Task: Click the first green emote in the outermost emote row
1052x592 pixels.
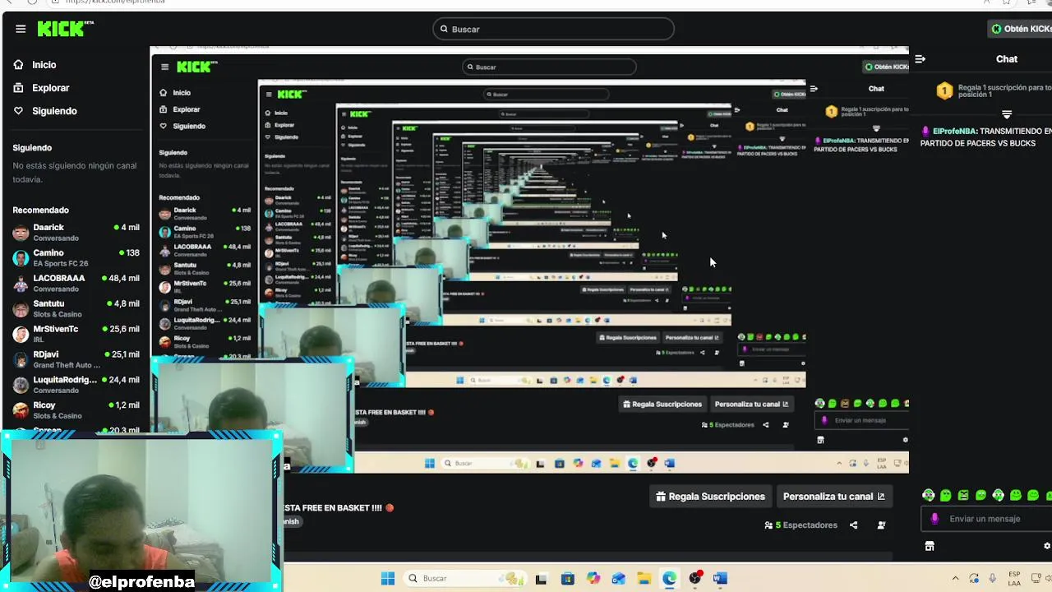Action: [929, 495]
